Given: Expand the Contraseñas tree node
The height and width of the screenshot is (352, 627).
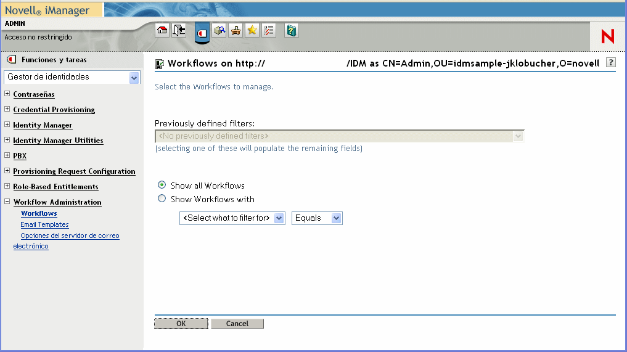Looking at the screenshot, I should coord(7,94).
